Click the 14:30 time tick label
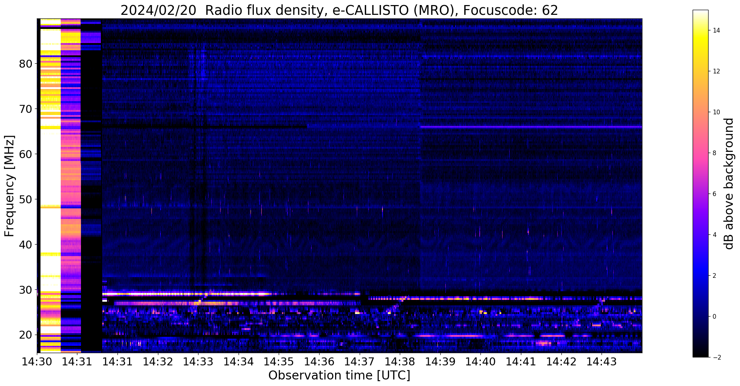Viewport: 740px width, 386px height. pyautogui.click(x=37, y=361)
